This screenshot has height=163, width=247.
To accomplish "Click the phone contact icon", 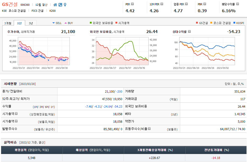I will coord(60,5).
